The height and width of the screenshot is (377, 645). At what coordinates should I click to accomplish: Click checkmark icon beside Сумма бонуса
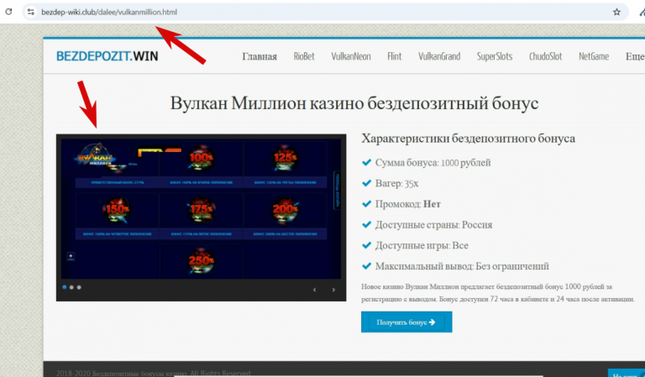point(366,162)
